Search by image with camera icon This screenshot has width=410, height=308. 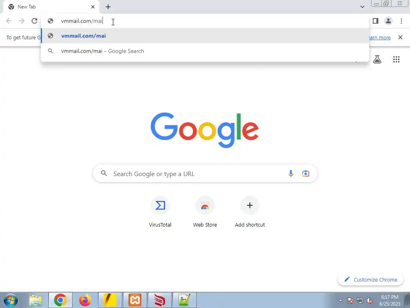(305, 173)
